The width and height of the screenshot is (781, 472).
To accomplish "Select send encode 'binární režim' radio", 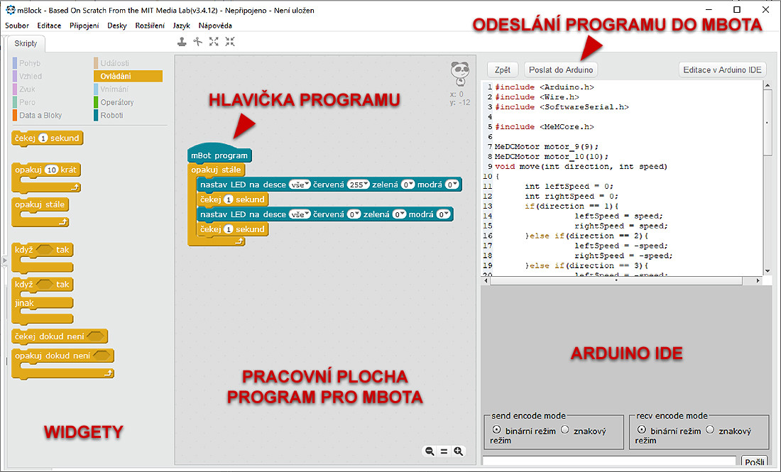I will (x=496, y=429).
